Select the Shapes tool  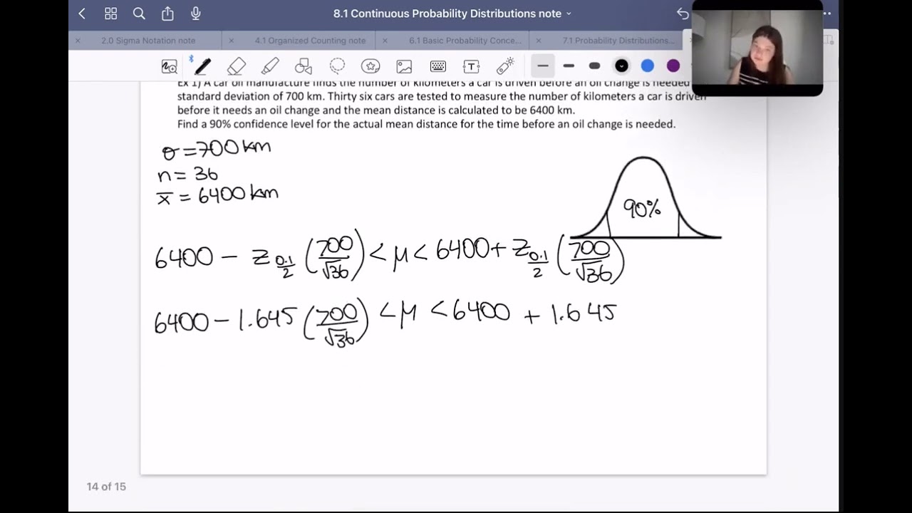304,66
